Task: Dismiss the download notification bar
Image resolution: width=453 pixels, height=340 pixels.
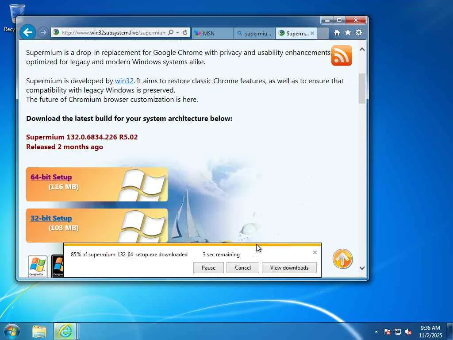Action: 315,252
